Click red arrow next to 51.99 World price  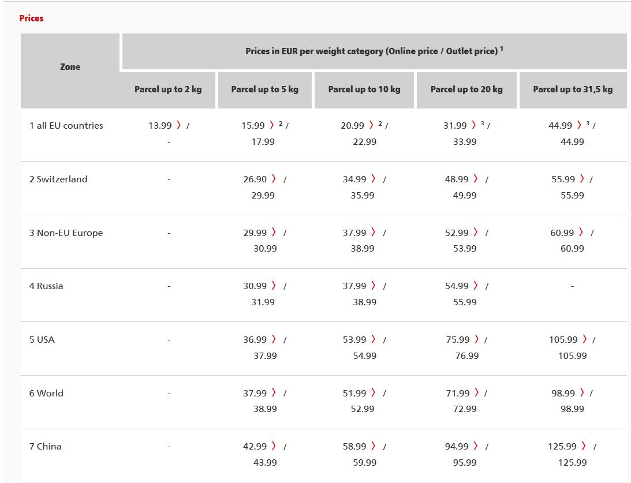[374, 392]
